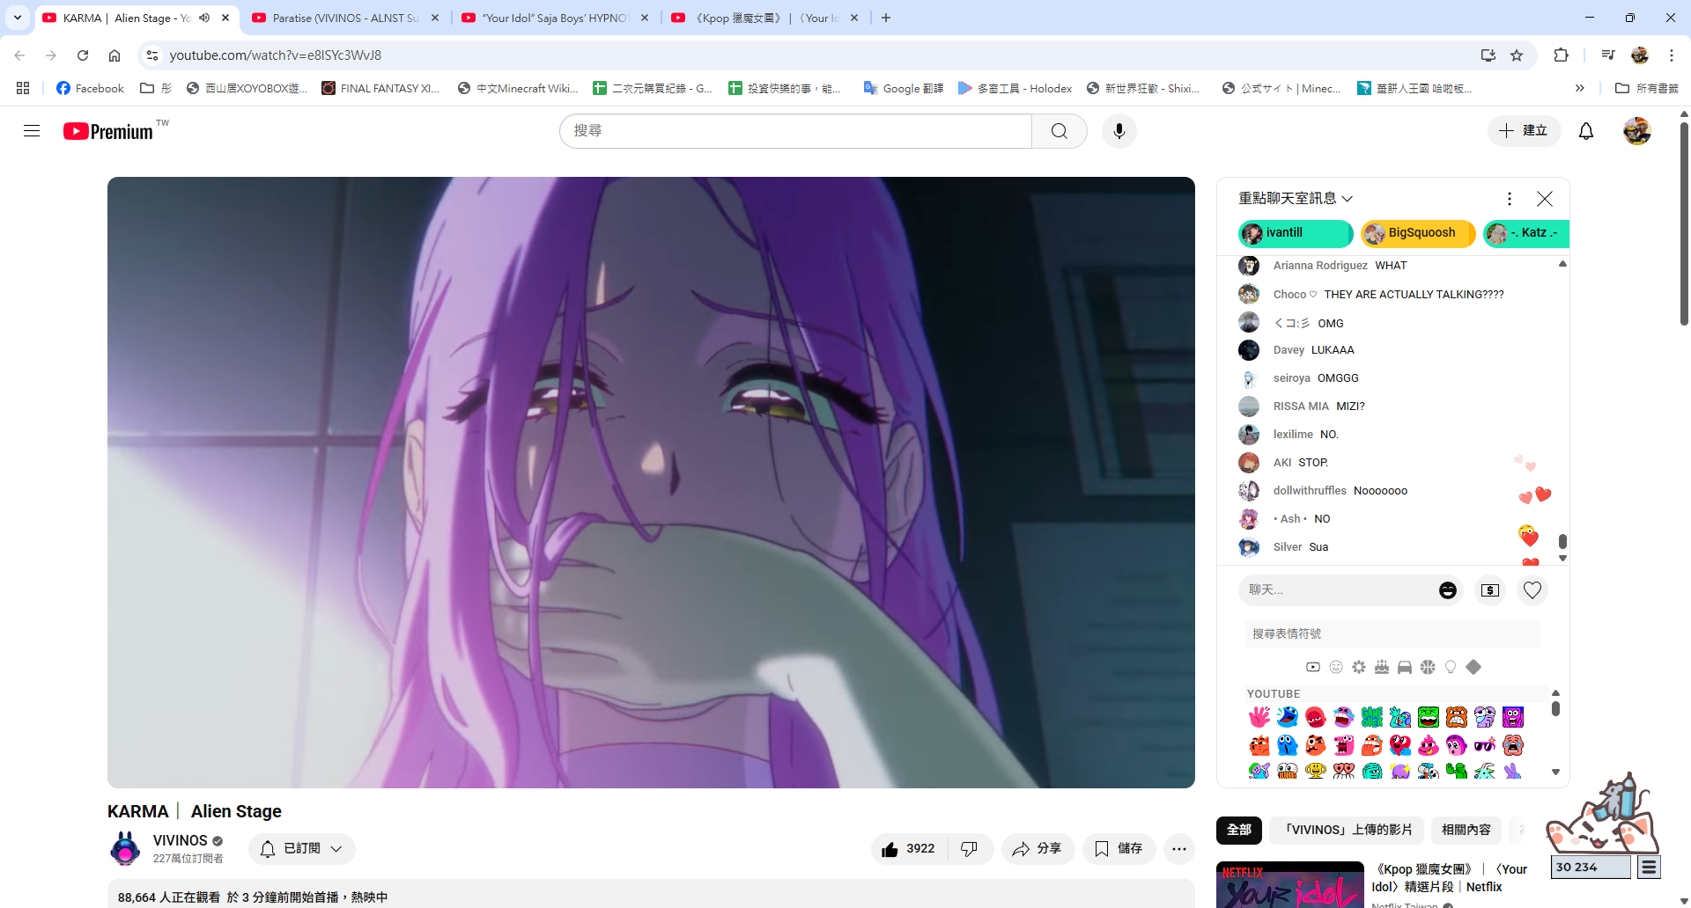Open Chrome three-dot menu
The height and width of the screenshot is (908, 1691).
point(1672,55)
